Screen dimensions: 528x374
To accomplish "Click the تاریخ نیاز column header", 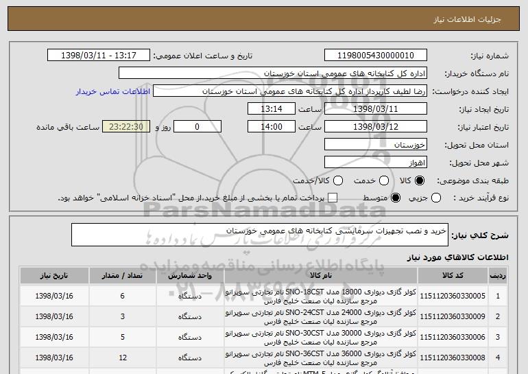I will coord(54,276).
